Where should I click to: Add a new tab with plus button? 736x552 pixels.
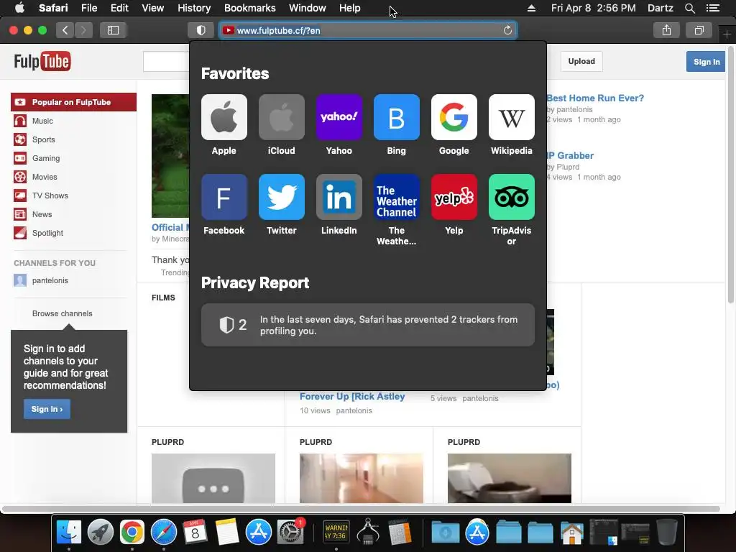[x=727, y=34]
